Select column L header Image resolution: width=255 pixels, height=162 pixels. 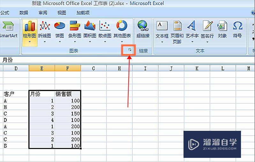tap(223, 68)
